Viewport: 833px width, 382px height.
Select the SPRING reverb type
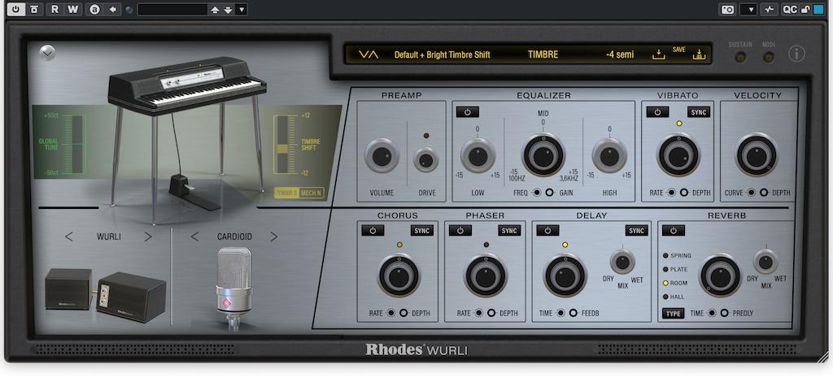pos(678,256)
